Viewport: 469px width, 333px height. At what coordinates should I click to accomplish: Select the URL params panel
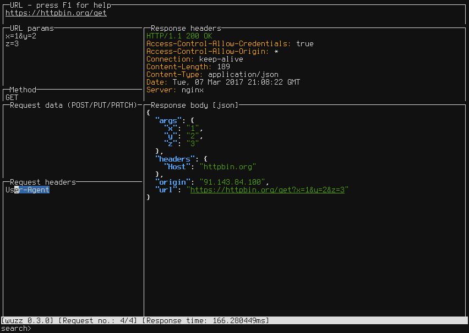(x=33, y=27)
